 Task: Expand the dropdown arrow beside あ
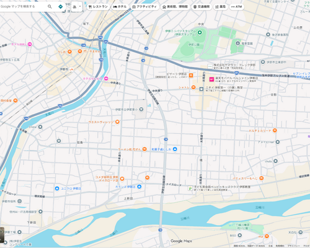pos(80,7)
